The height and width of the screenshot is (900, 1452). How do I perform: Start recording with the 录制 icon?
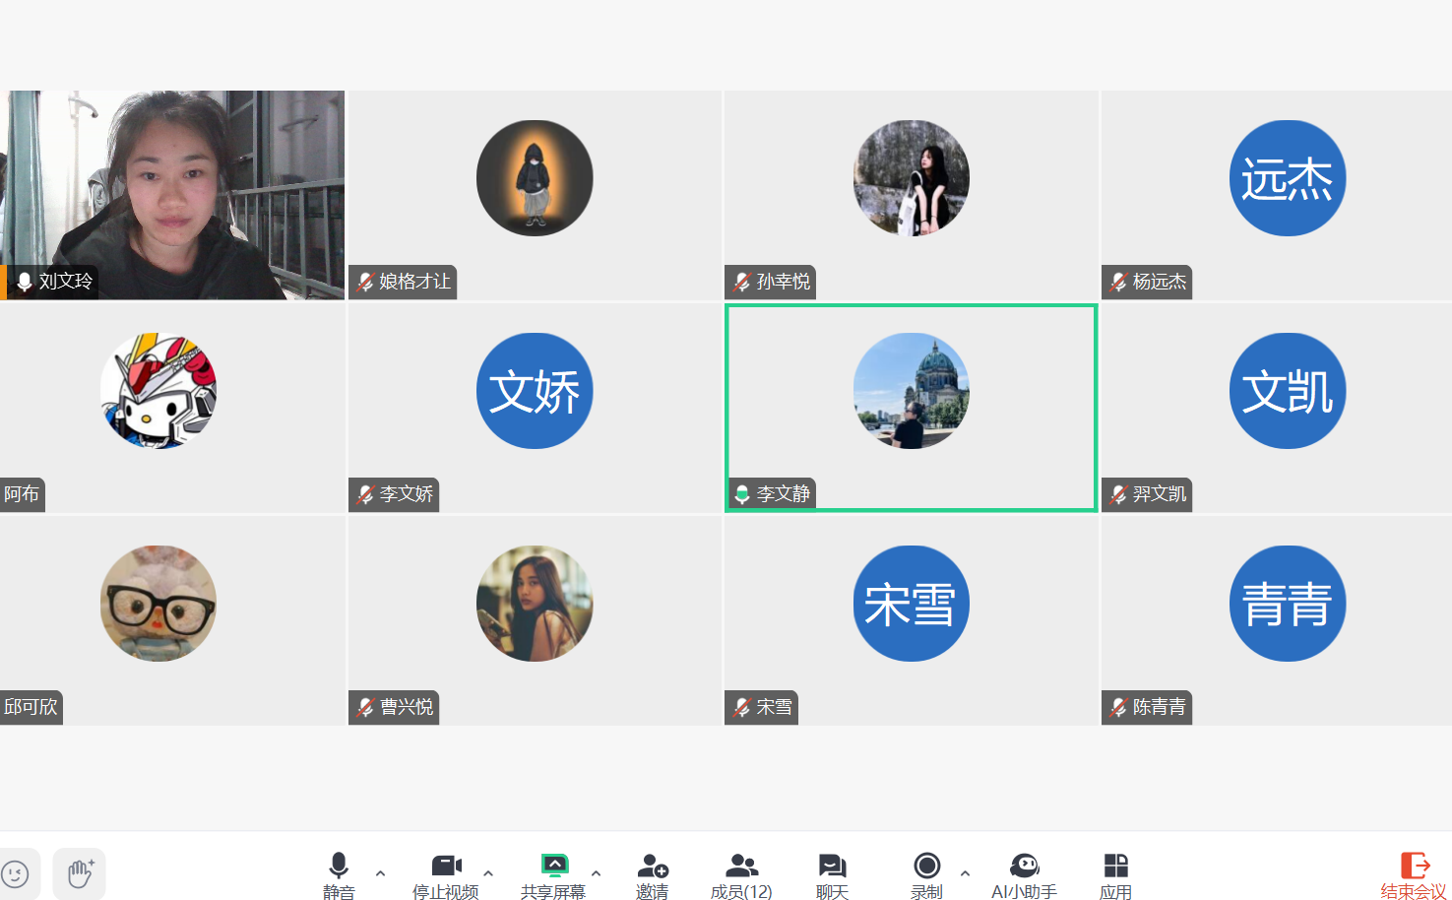[926, 875]
